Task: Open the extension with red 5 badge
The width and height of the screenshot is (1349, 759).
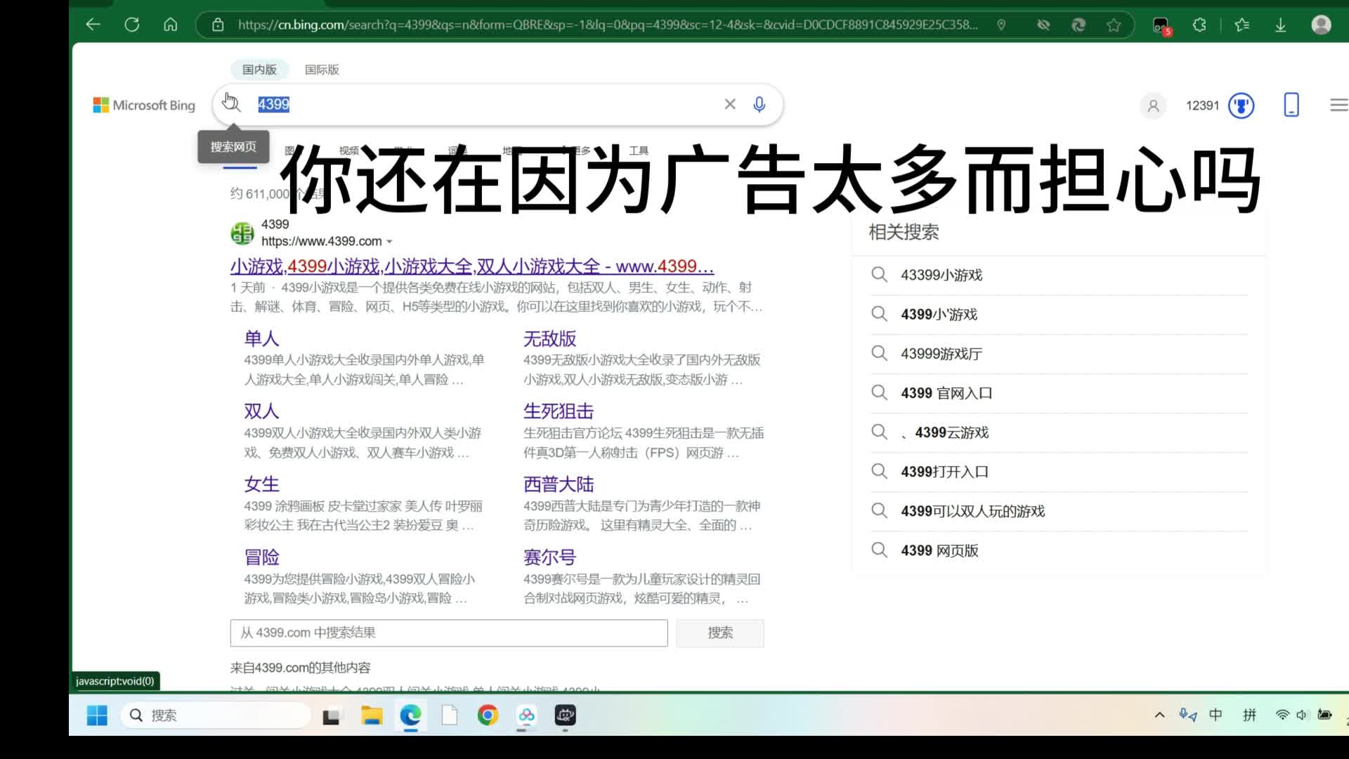Action: pyautogui.click(x=1161, y=26)
